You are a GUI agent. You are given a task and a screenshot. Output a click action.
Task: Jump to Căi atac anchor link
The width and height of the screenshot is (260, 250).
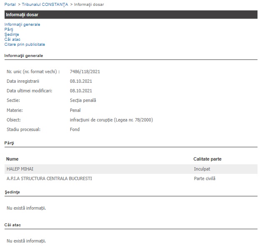12,40
